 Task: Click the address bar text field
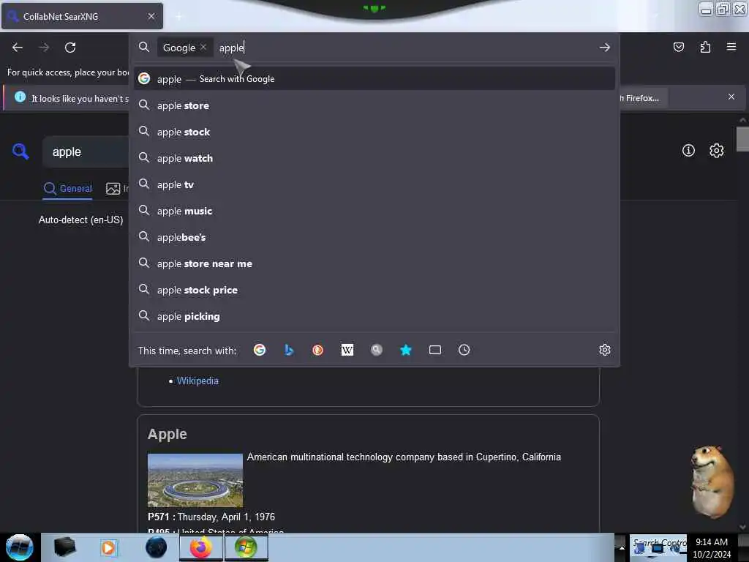pyautogui.click(x=404, y=48)
